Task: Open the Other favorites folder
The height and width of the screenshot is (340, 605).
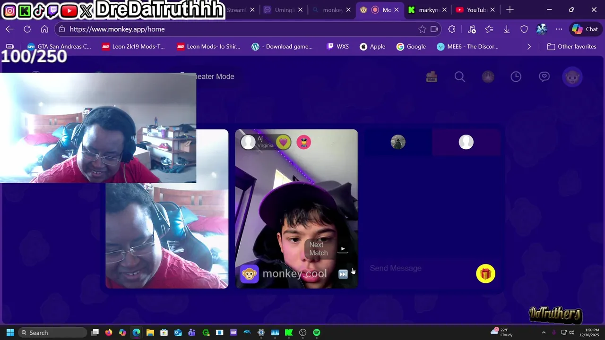Action: (x=571, y=47)
